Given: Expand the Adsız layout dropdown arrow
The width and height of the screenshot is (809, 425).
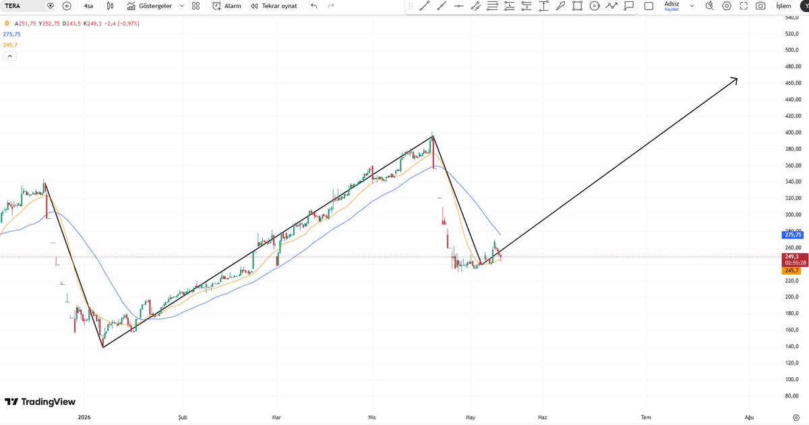Looking at the screenshot, I should pyautogui.click(x=692, y=5).
